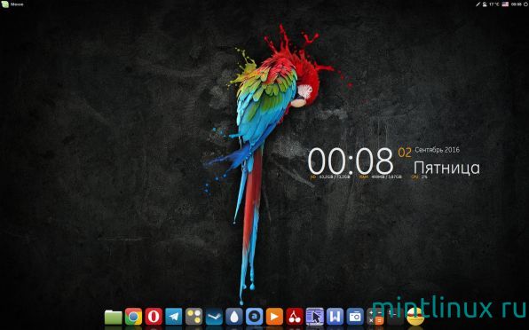Open the green file manager folder in dock
This screenshot has width=529, height=330.
(x=113, y=317)
